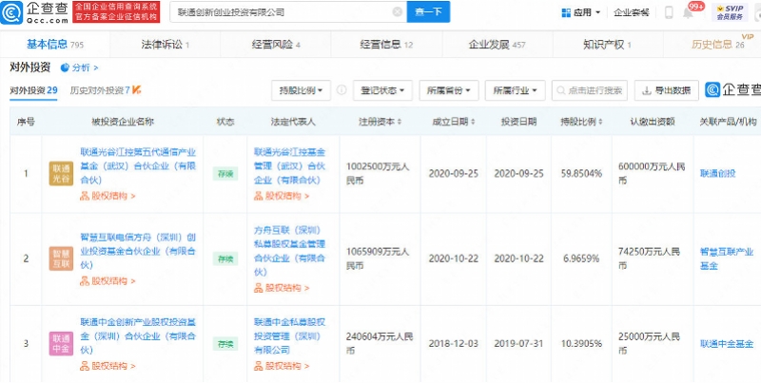
Task: Open the mobile phone app icon
Action: [669, 12]
